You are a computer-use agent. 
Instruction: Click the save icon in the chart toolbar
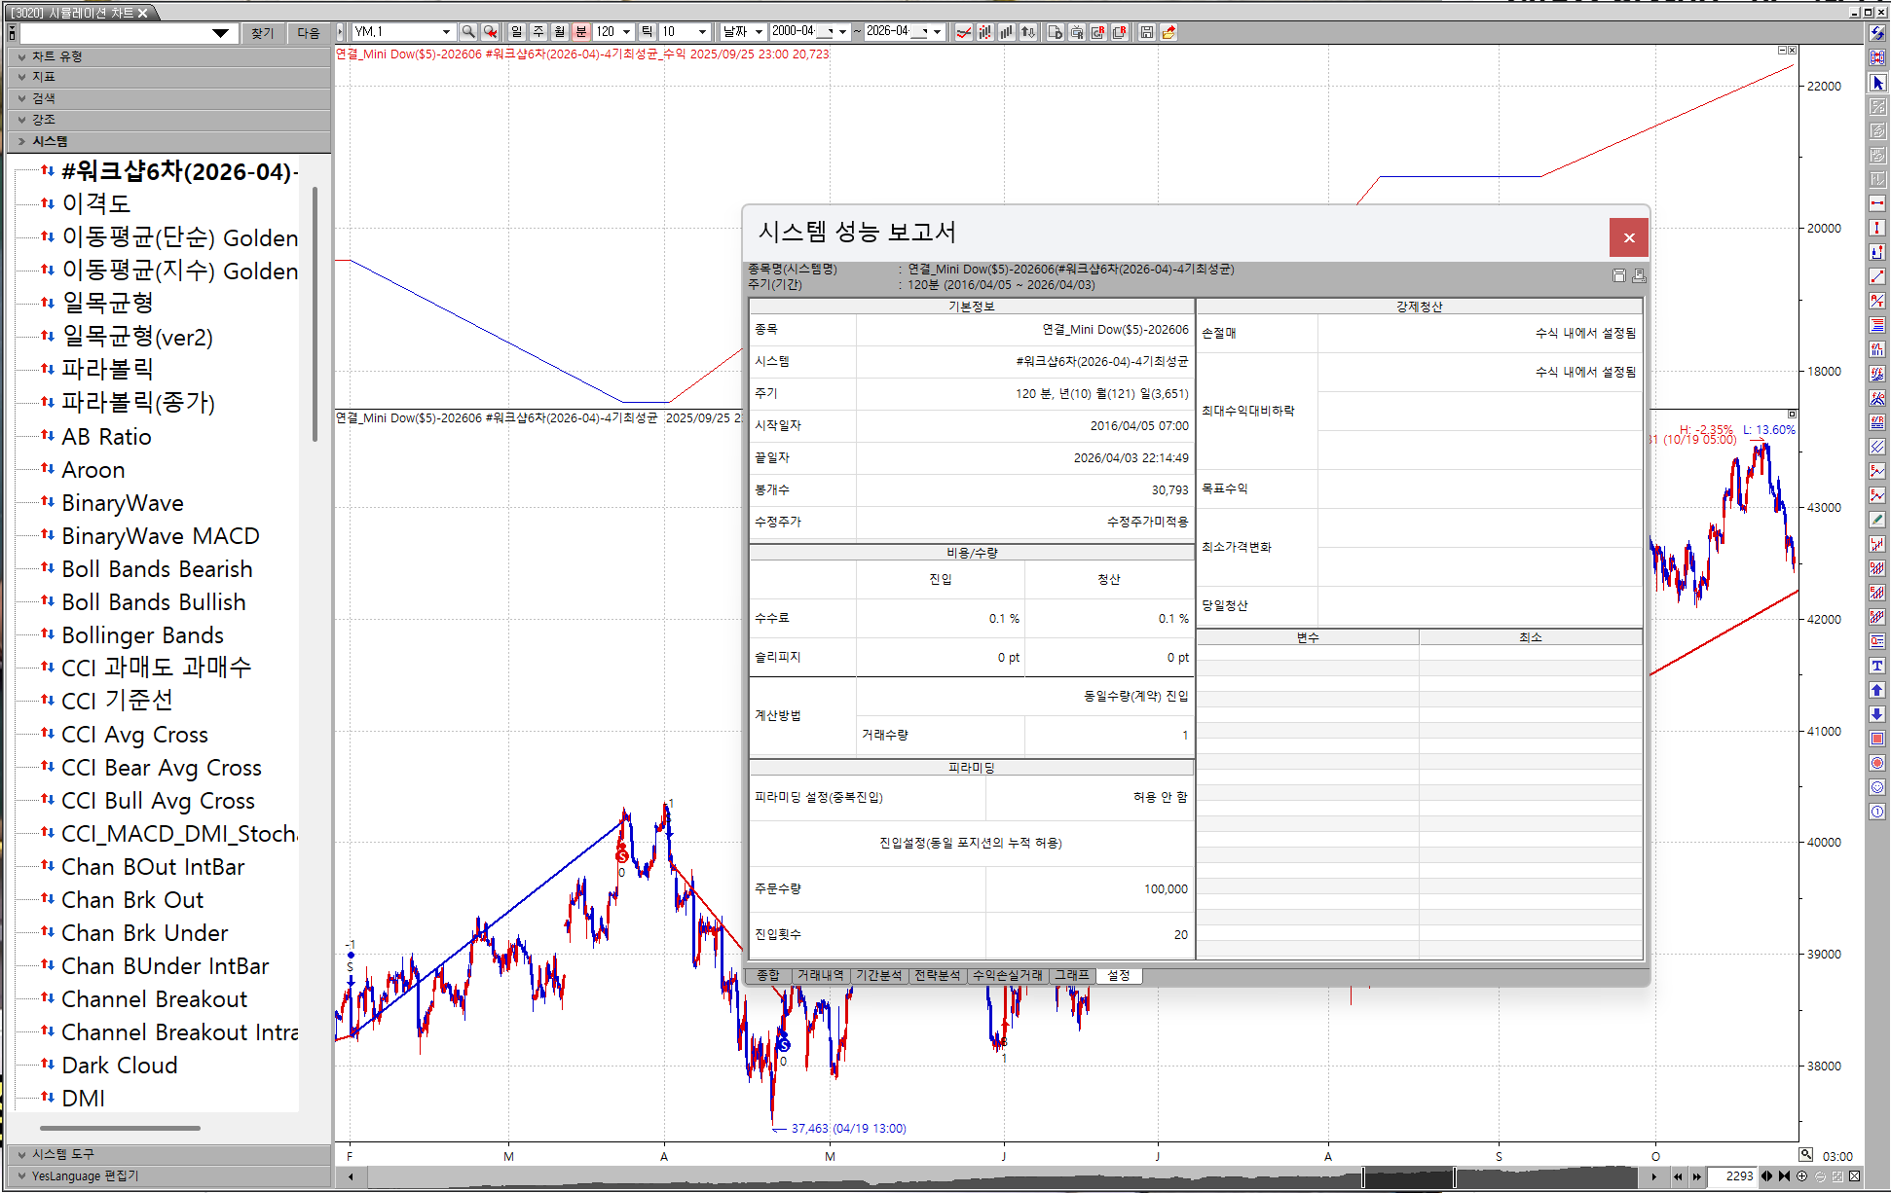pyautogui.click(x=1147, y=32)
